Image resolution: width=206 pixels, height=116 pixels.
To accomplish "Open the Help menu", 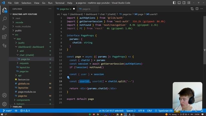I will 70,3.
